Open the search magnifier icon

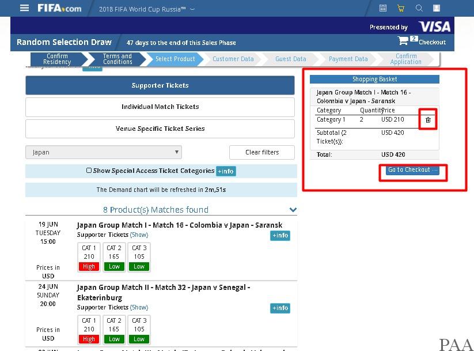(419, 8)
